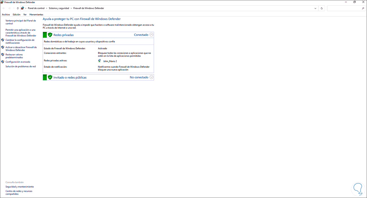Click shield icon beside Cambiar la configuración

pos(3,40)
